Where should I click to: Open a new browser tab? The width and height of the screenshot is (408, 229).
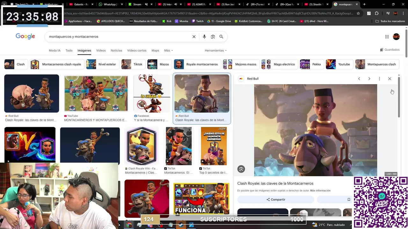[364, 4]
